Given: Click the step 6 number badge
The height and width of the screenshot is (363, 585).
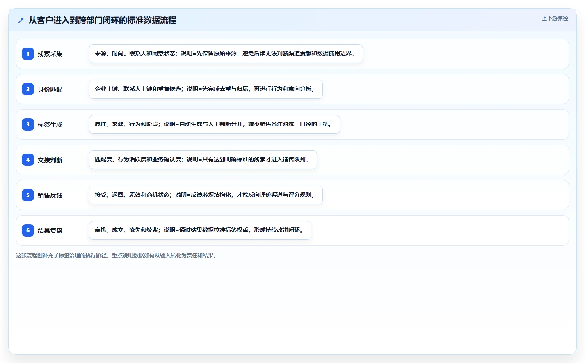Looking at the screenshot, I should (28, 230).
